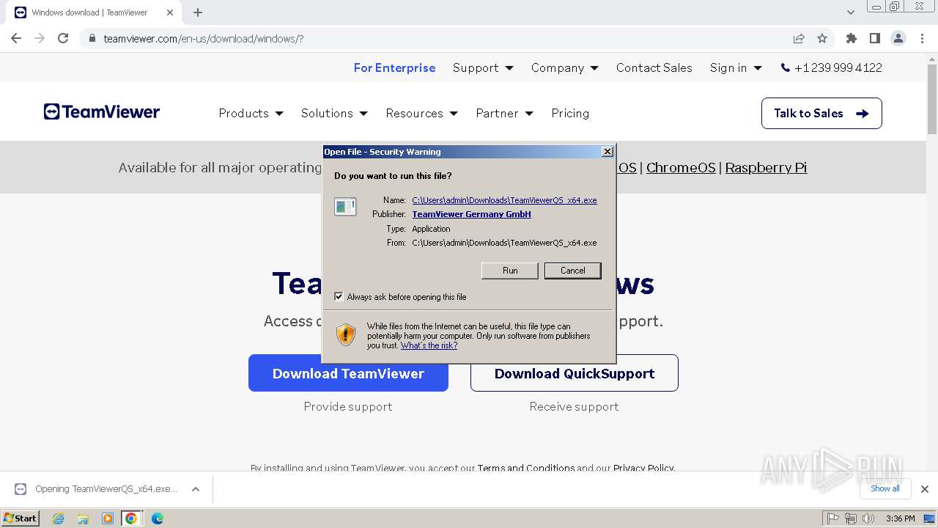
Task: Bookmark this page with star icon
Action: coord(822,38)
